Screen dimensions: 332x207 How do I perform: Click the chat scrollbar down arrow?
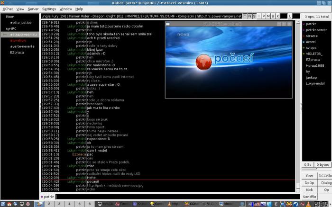pyautogui.click(x=298, y=190)
